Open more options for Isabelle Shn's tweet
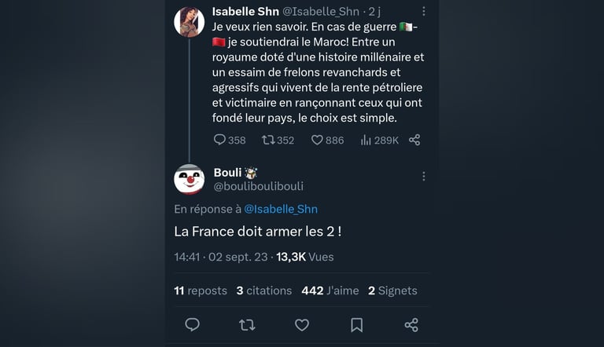 coord(424,12)
